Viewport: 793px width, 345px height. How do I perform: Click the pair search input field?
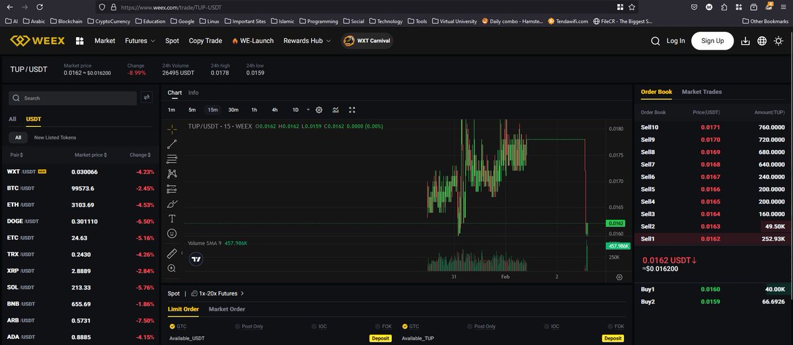73,98
